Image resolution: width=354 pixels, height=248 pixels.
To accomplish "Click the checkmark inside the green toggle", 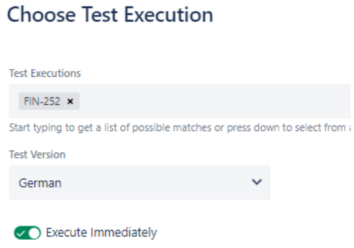I will point(21,233).
